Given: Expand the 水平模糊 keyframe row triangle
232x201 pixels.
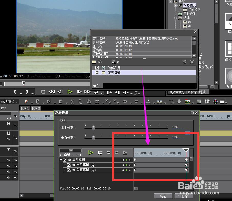Looking at the screenshot, I should pos(66,165).
